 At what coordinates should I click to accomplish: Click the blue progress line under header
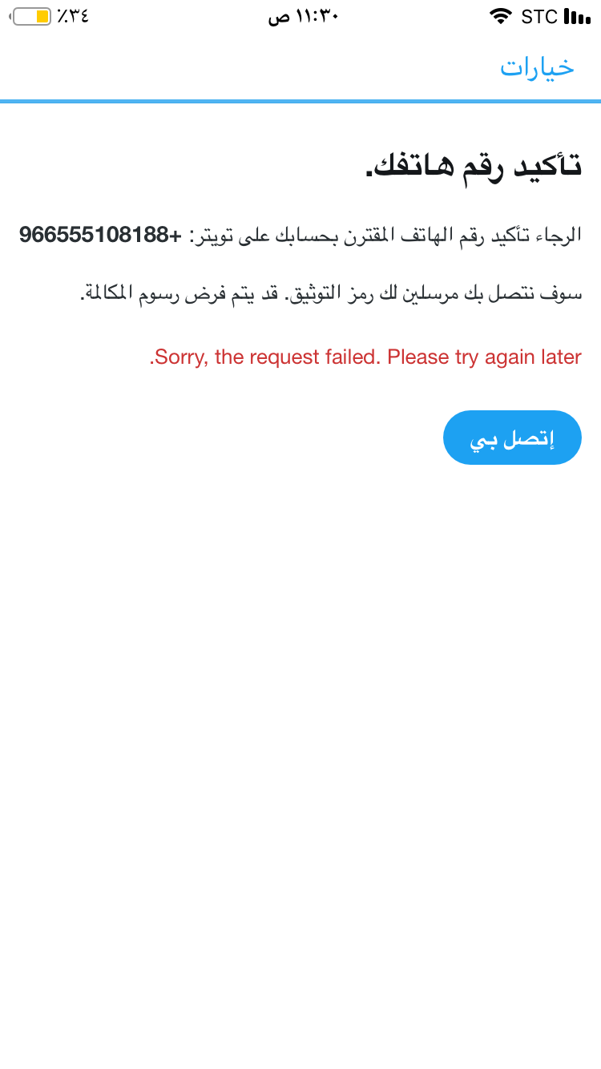click(x=300, y=101)
